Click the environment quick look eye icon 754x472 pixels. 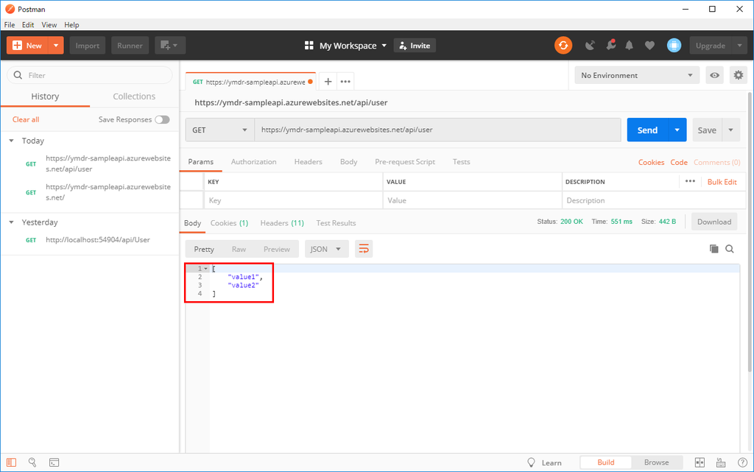tap(714, 75)
